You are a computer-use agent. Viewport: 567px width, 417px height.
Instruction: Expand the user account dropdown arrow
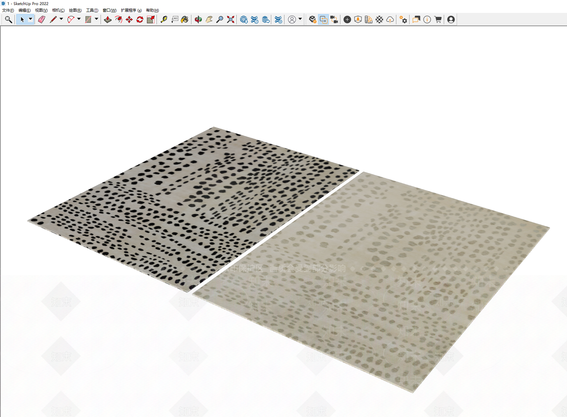(x=300, y=19)
